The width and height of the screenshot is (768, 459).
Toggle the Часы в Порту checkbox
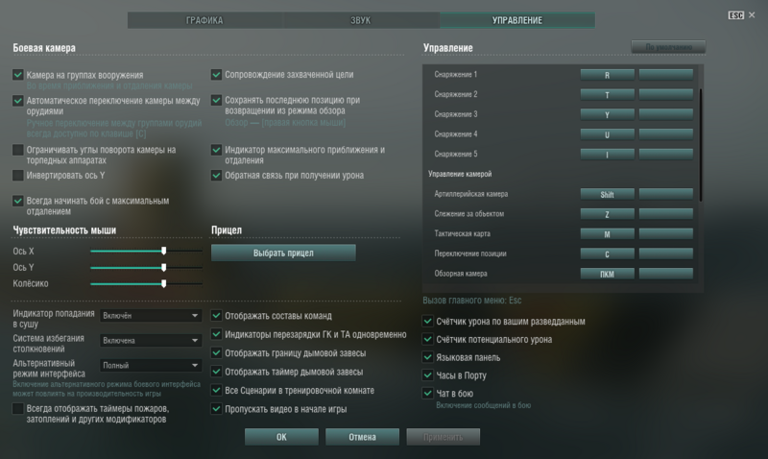click(x=428, y=375)
